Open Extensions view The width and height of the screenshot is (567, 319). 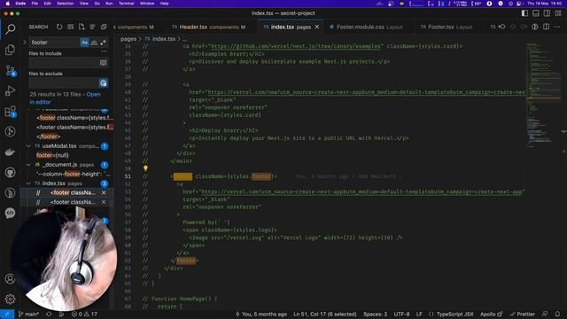coord(10,111)
